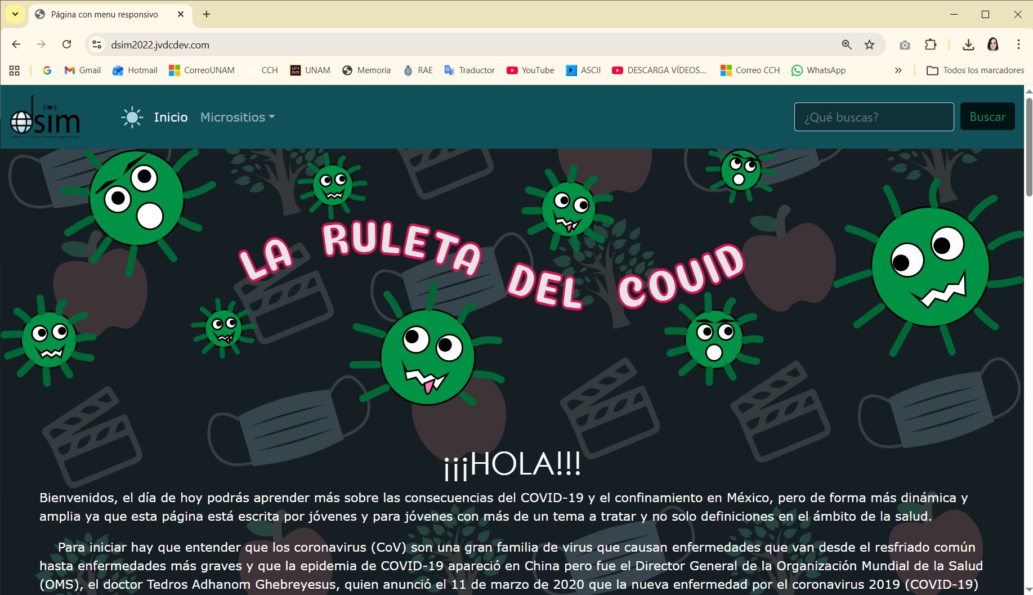
Task: Click the address bar URL dsim2022.jvdcdev.com
Action: tap(160, 45)
